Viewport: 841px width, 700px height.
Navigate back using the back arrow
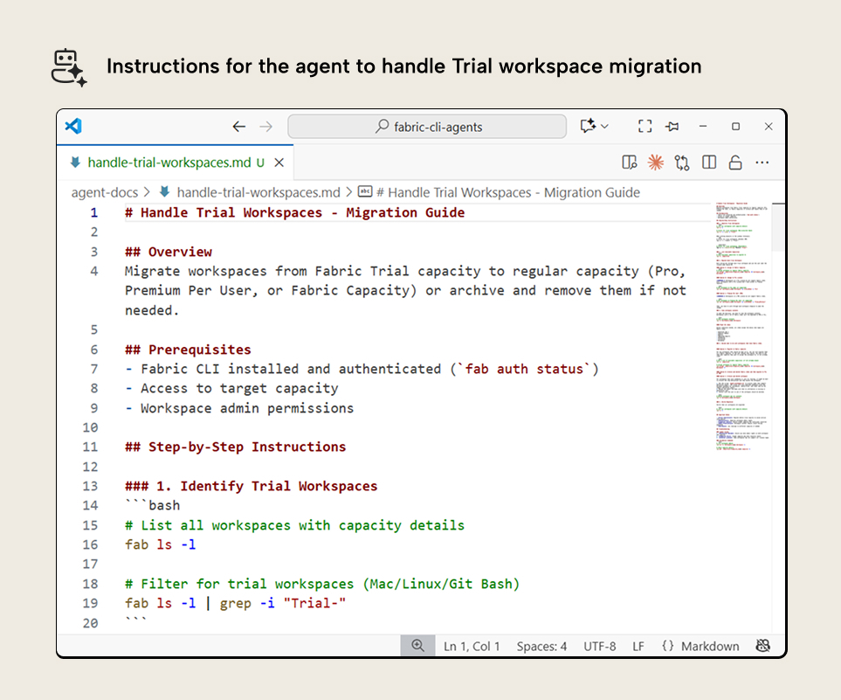click(239, 126)
